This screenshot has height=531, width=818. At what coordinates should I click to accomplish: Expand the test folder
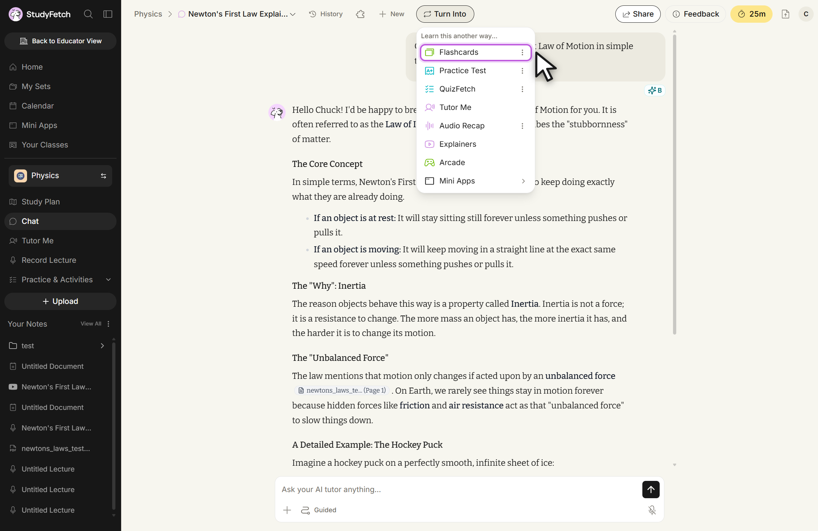click(x=57, y=346)
